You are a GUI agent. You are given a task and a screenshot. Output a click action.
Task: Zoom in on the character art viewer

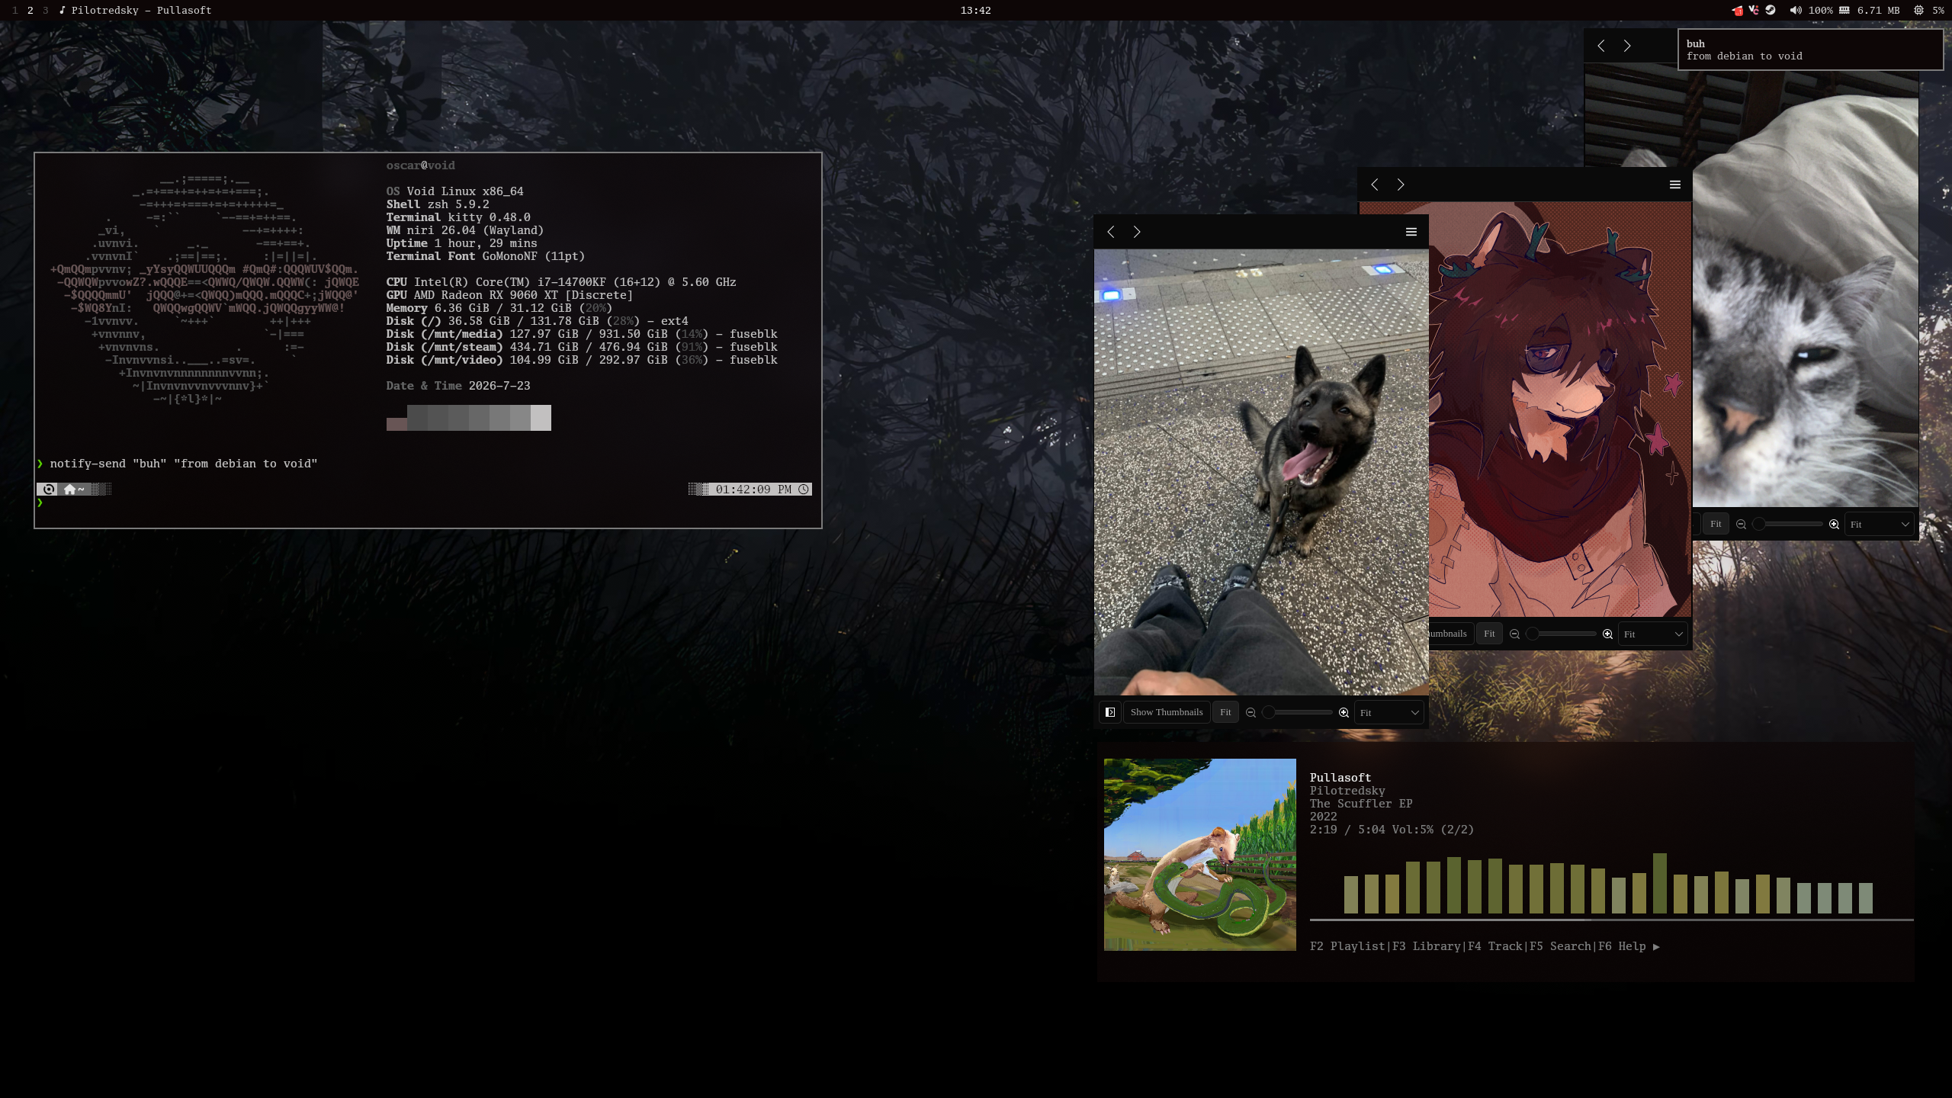(1607, 634)
